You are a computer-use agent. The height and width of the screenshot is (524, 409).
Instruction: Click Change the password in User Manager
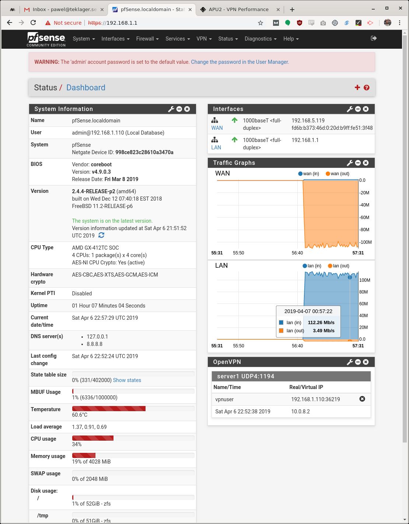[x=240, y=62]
